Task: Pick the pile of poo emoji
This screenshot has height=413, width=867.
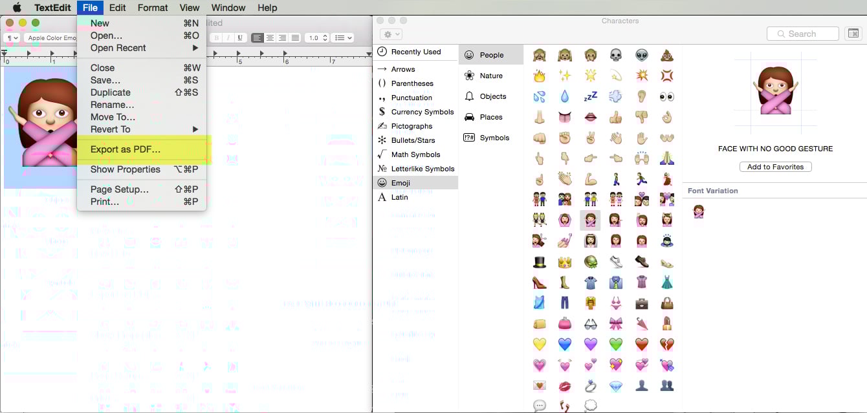Action: click(x=667, y=56)
